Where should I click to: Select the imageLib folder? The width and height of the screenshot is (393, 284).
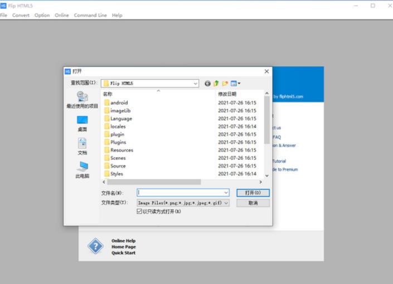click(120, 111)
